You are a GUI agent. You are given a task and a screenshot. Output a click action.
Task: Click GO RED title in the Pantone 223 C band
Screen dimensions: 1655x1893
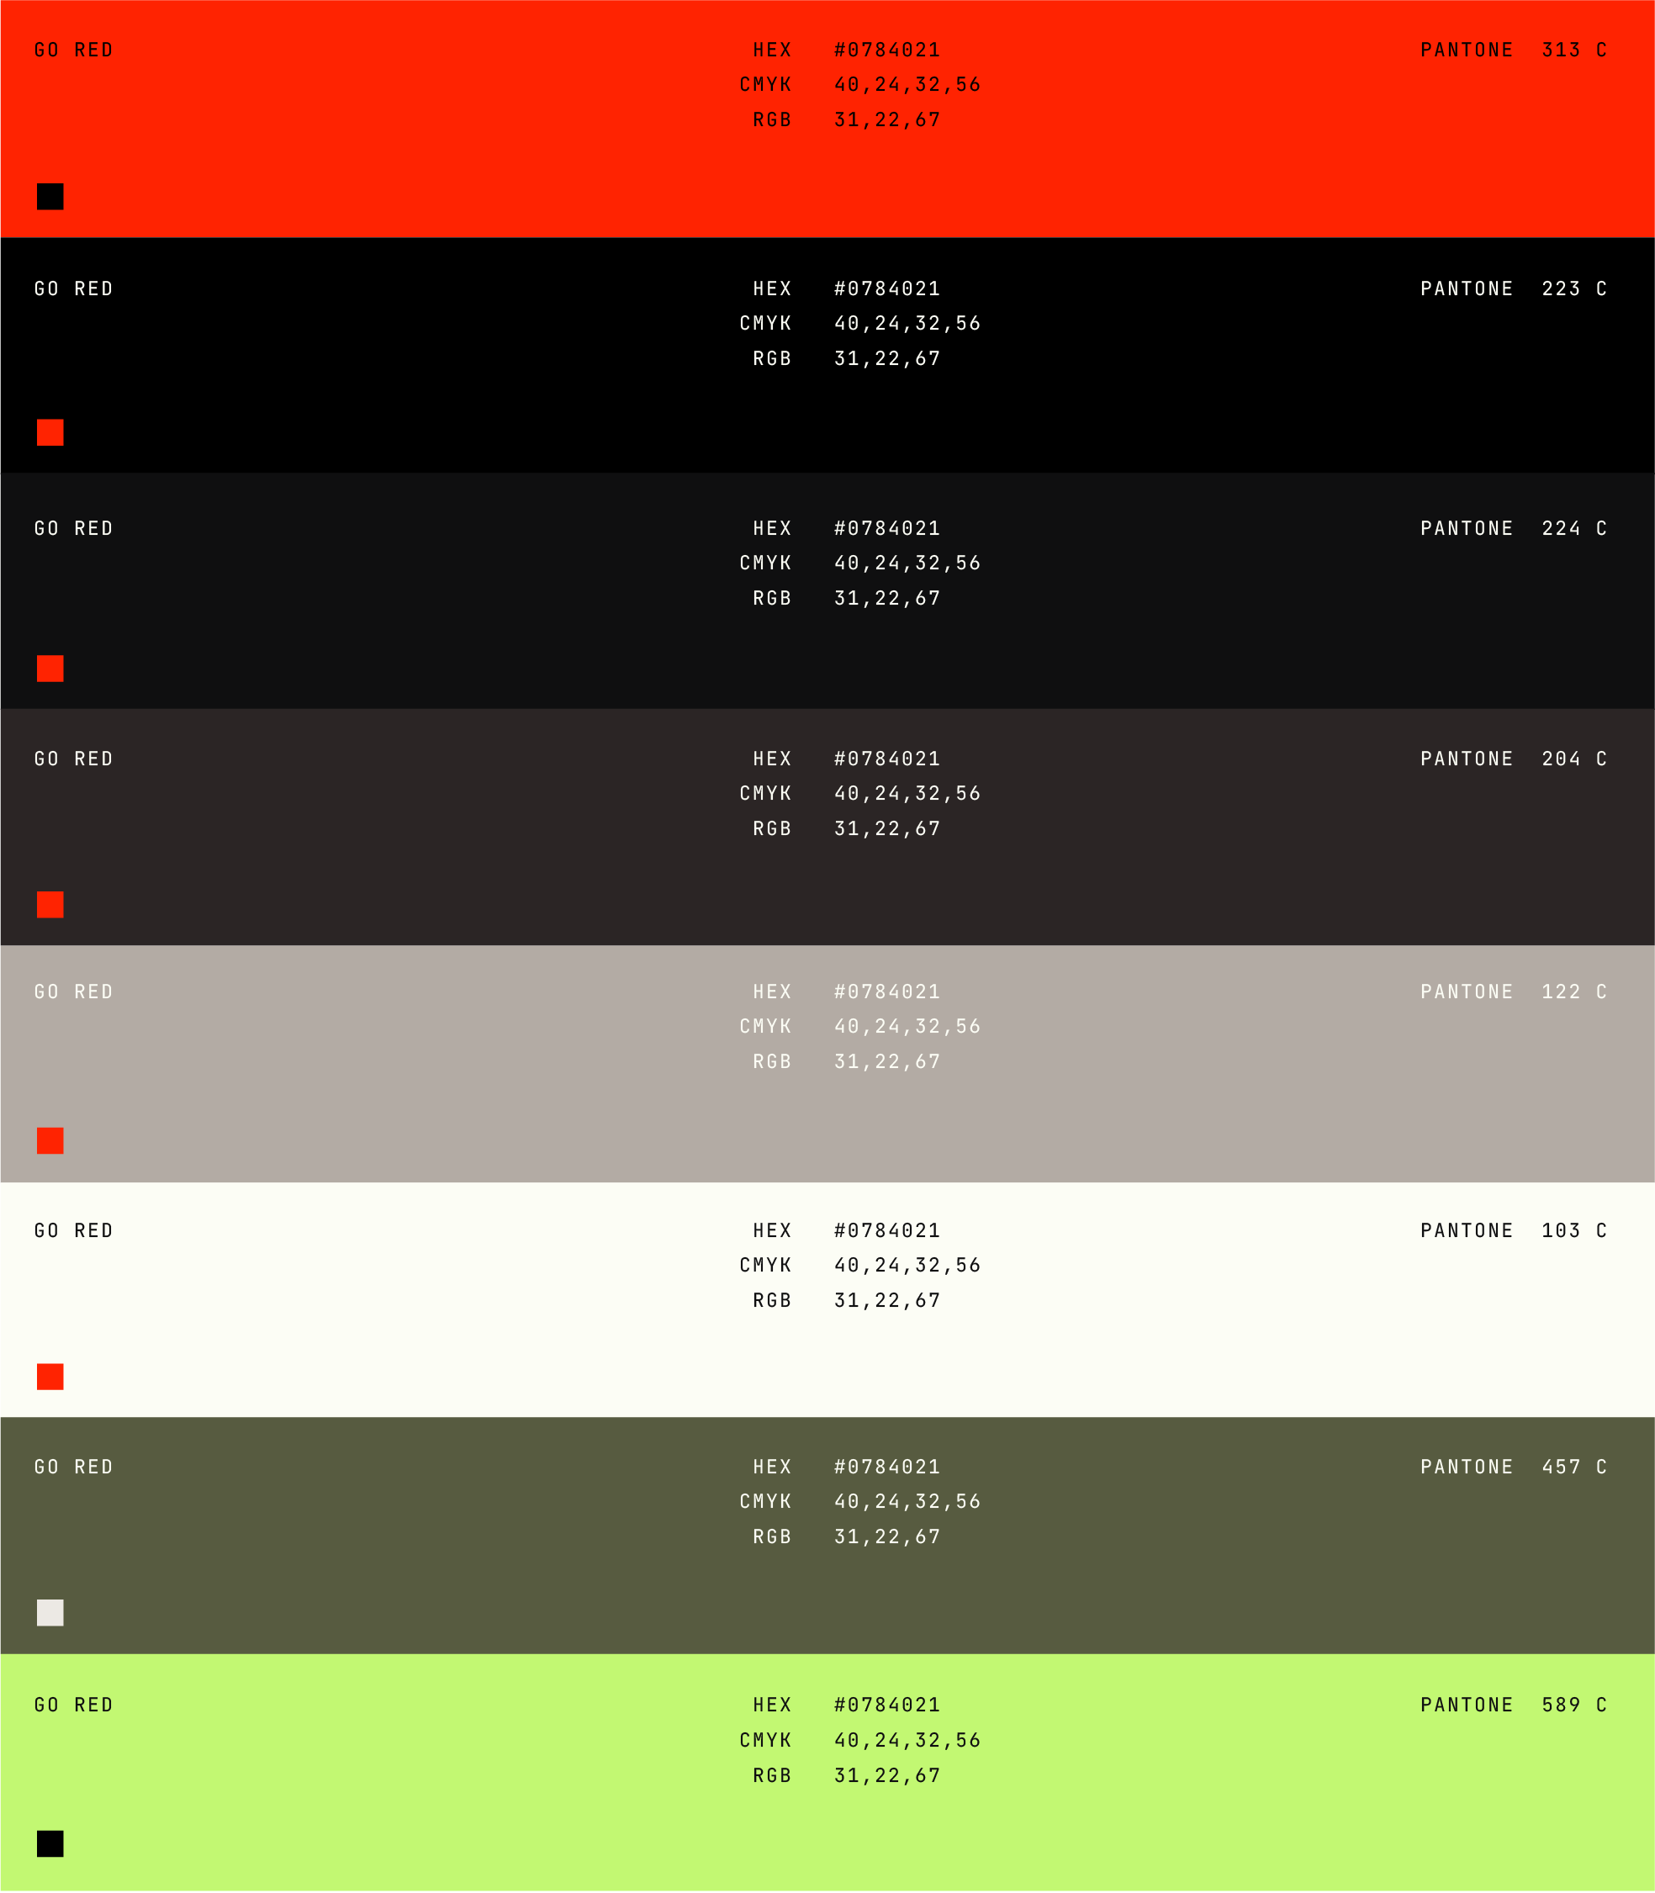click(x=74, y=289)
